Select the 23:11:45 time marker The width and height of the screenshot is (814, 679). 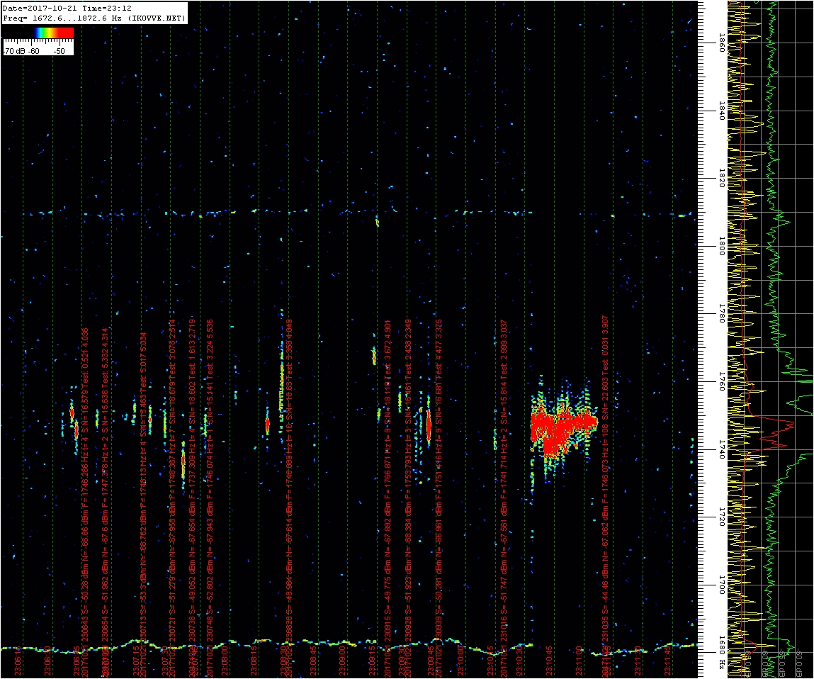point(667,661)
